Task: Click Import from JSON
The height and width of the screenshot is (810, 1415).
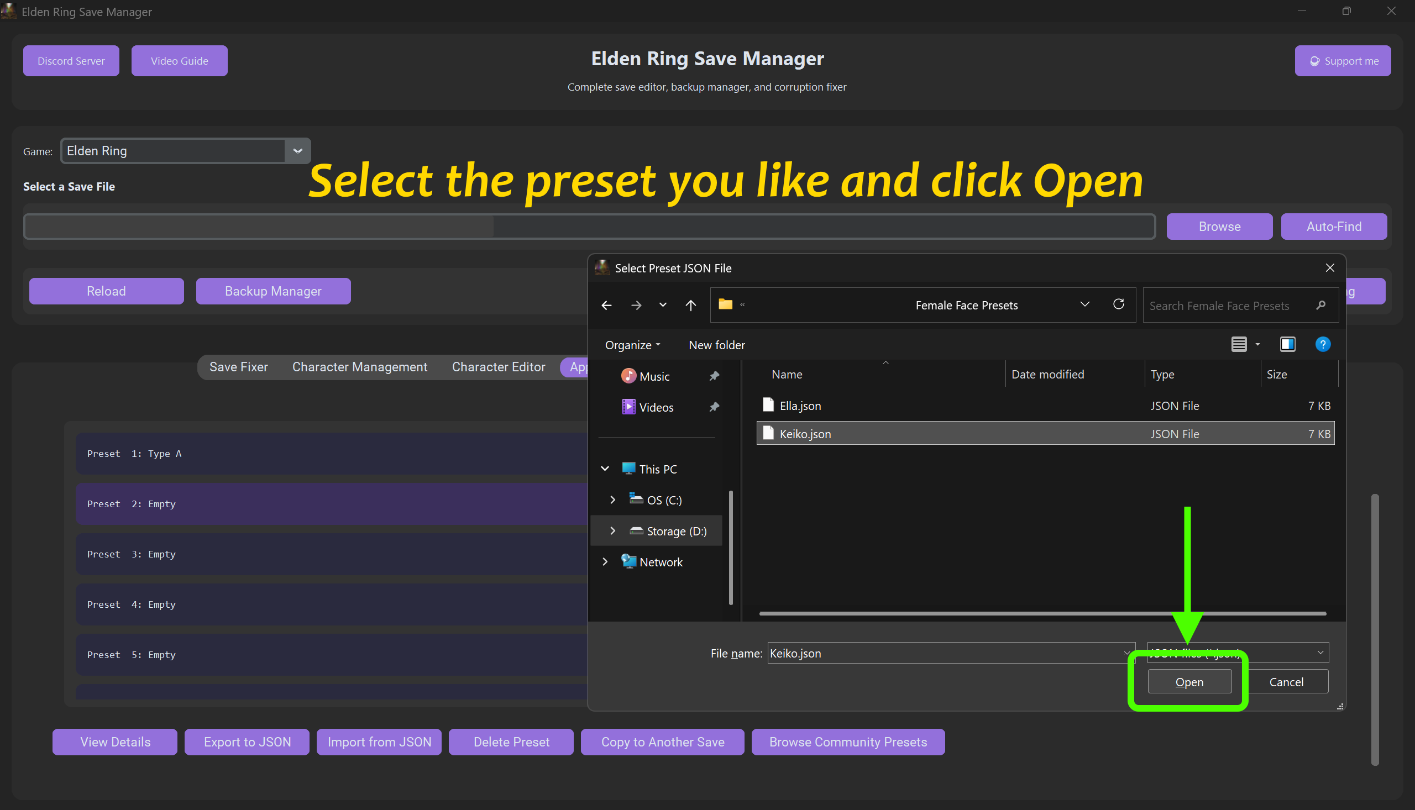Action: 379,742
